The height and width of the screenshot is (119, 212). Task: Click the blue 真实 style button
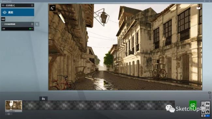pos(18,12)
